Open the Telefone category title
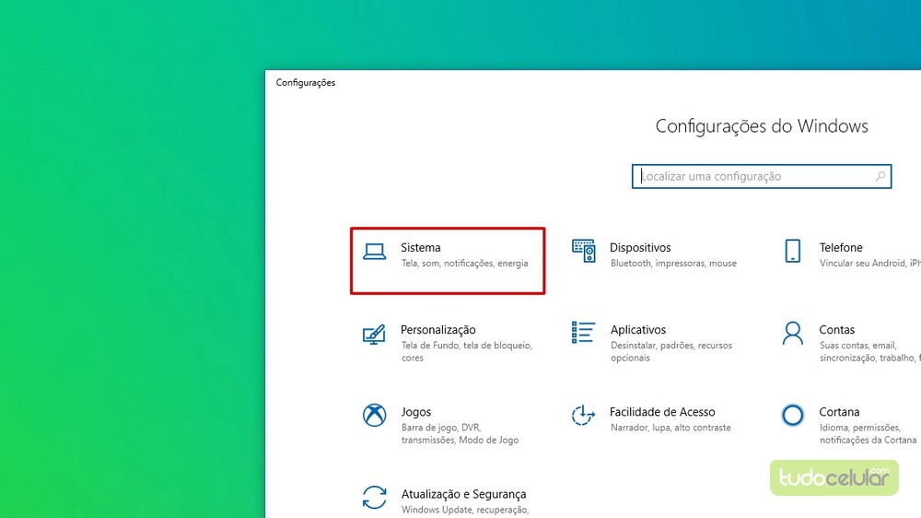 click(x=841, y=248)
